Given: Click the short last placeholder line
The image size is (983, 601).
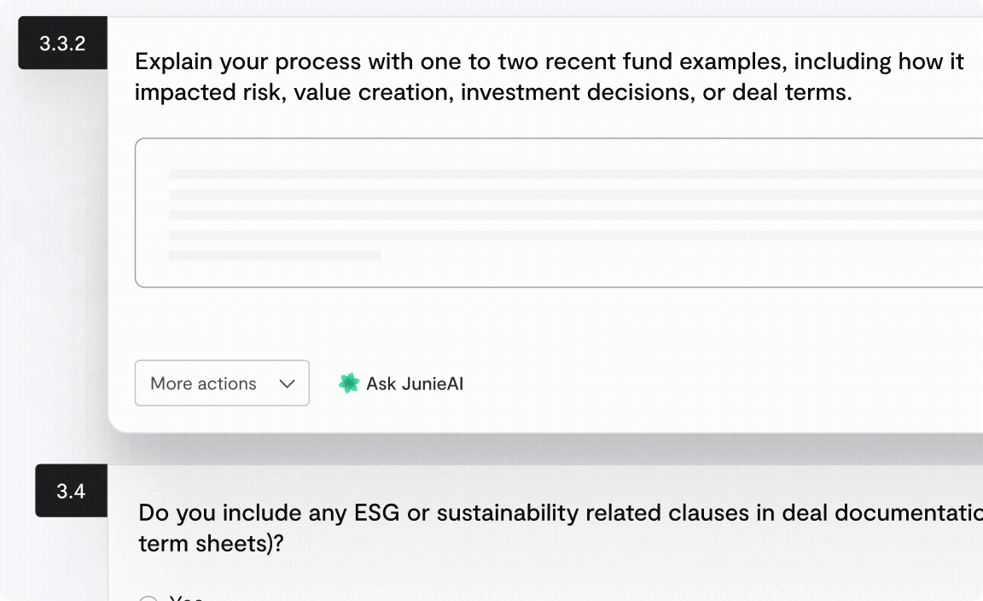Looking at the screenshot, I should [275, 255].
